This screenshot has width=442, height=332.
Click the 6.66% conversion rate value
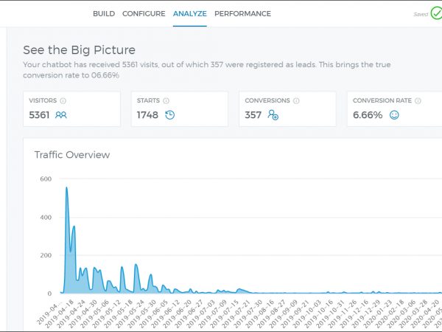click(x=368, y=114)
